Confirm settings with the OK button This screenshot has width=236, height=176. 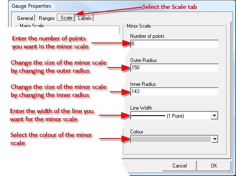point(214,166)
